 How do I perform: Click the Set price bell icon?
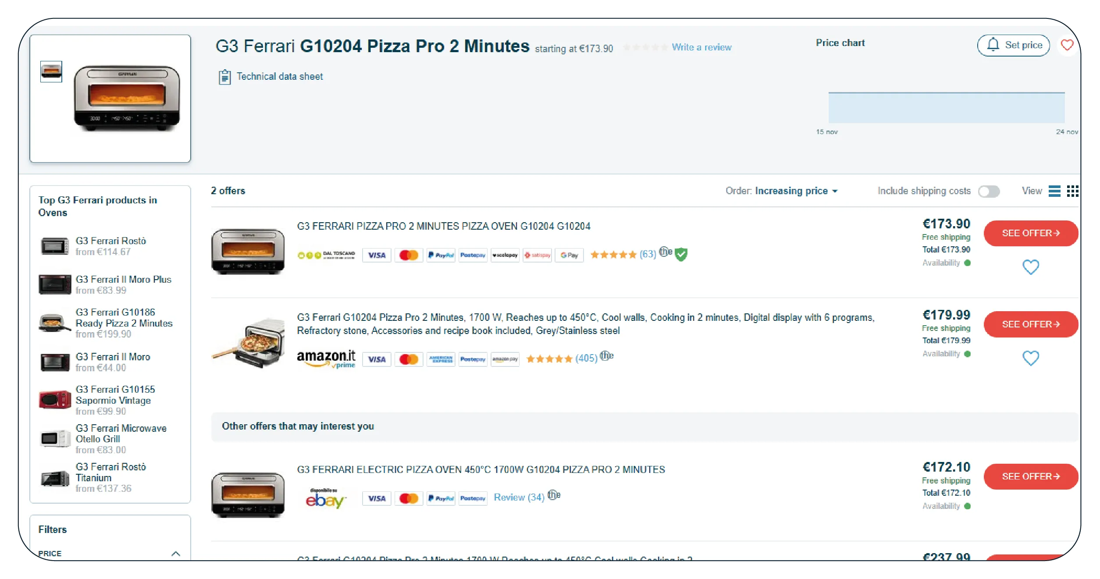pyautogui.click(x=993, y=45)
